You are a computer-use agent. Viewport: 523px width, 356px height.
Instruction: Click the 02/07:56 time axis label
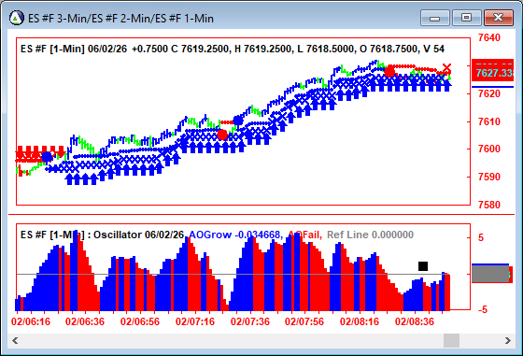[x=304, y=321]
